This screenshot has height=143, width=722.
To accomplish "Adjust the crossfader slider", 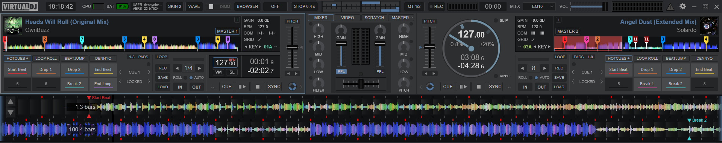I will point(361,84).
